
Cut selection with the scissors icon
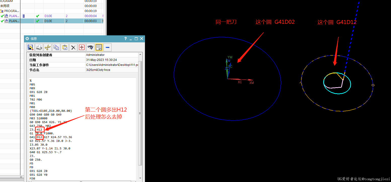coord(48,47)
